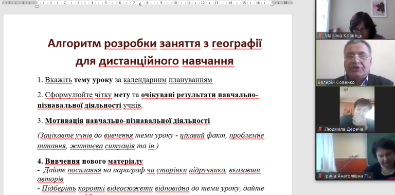
Task: Click the name label 'Людмила Дереча'
Action: [x=344, y=129]
